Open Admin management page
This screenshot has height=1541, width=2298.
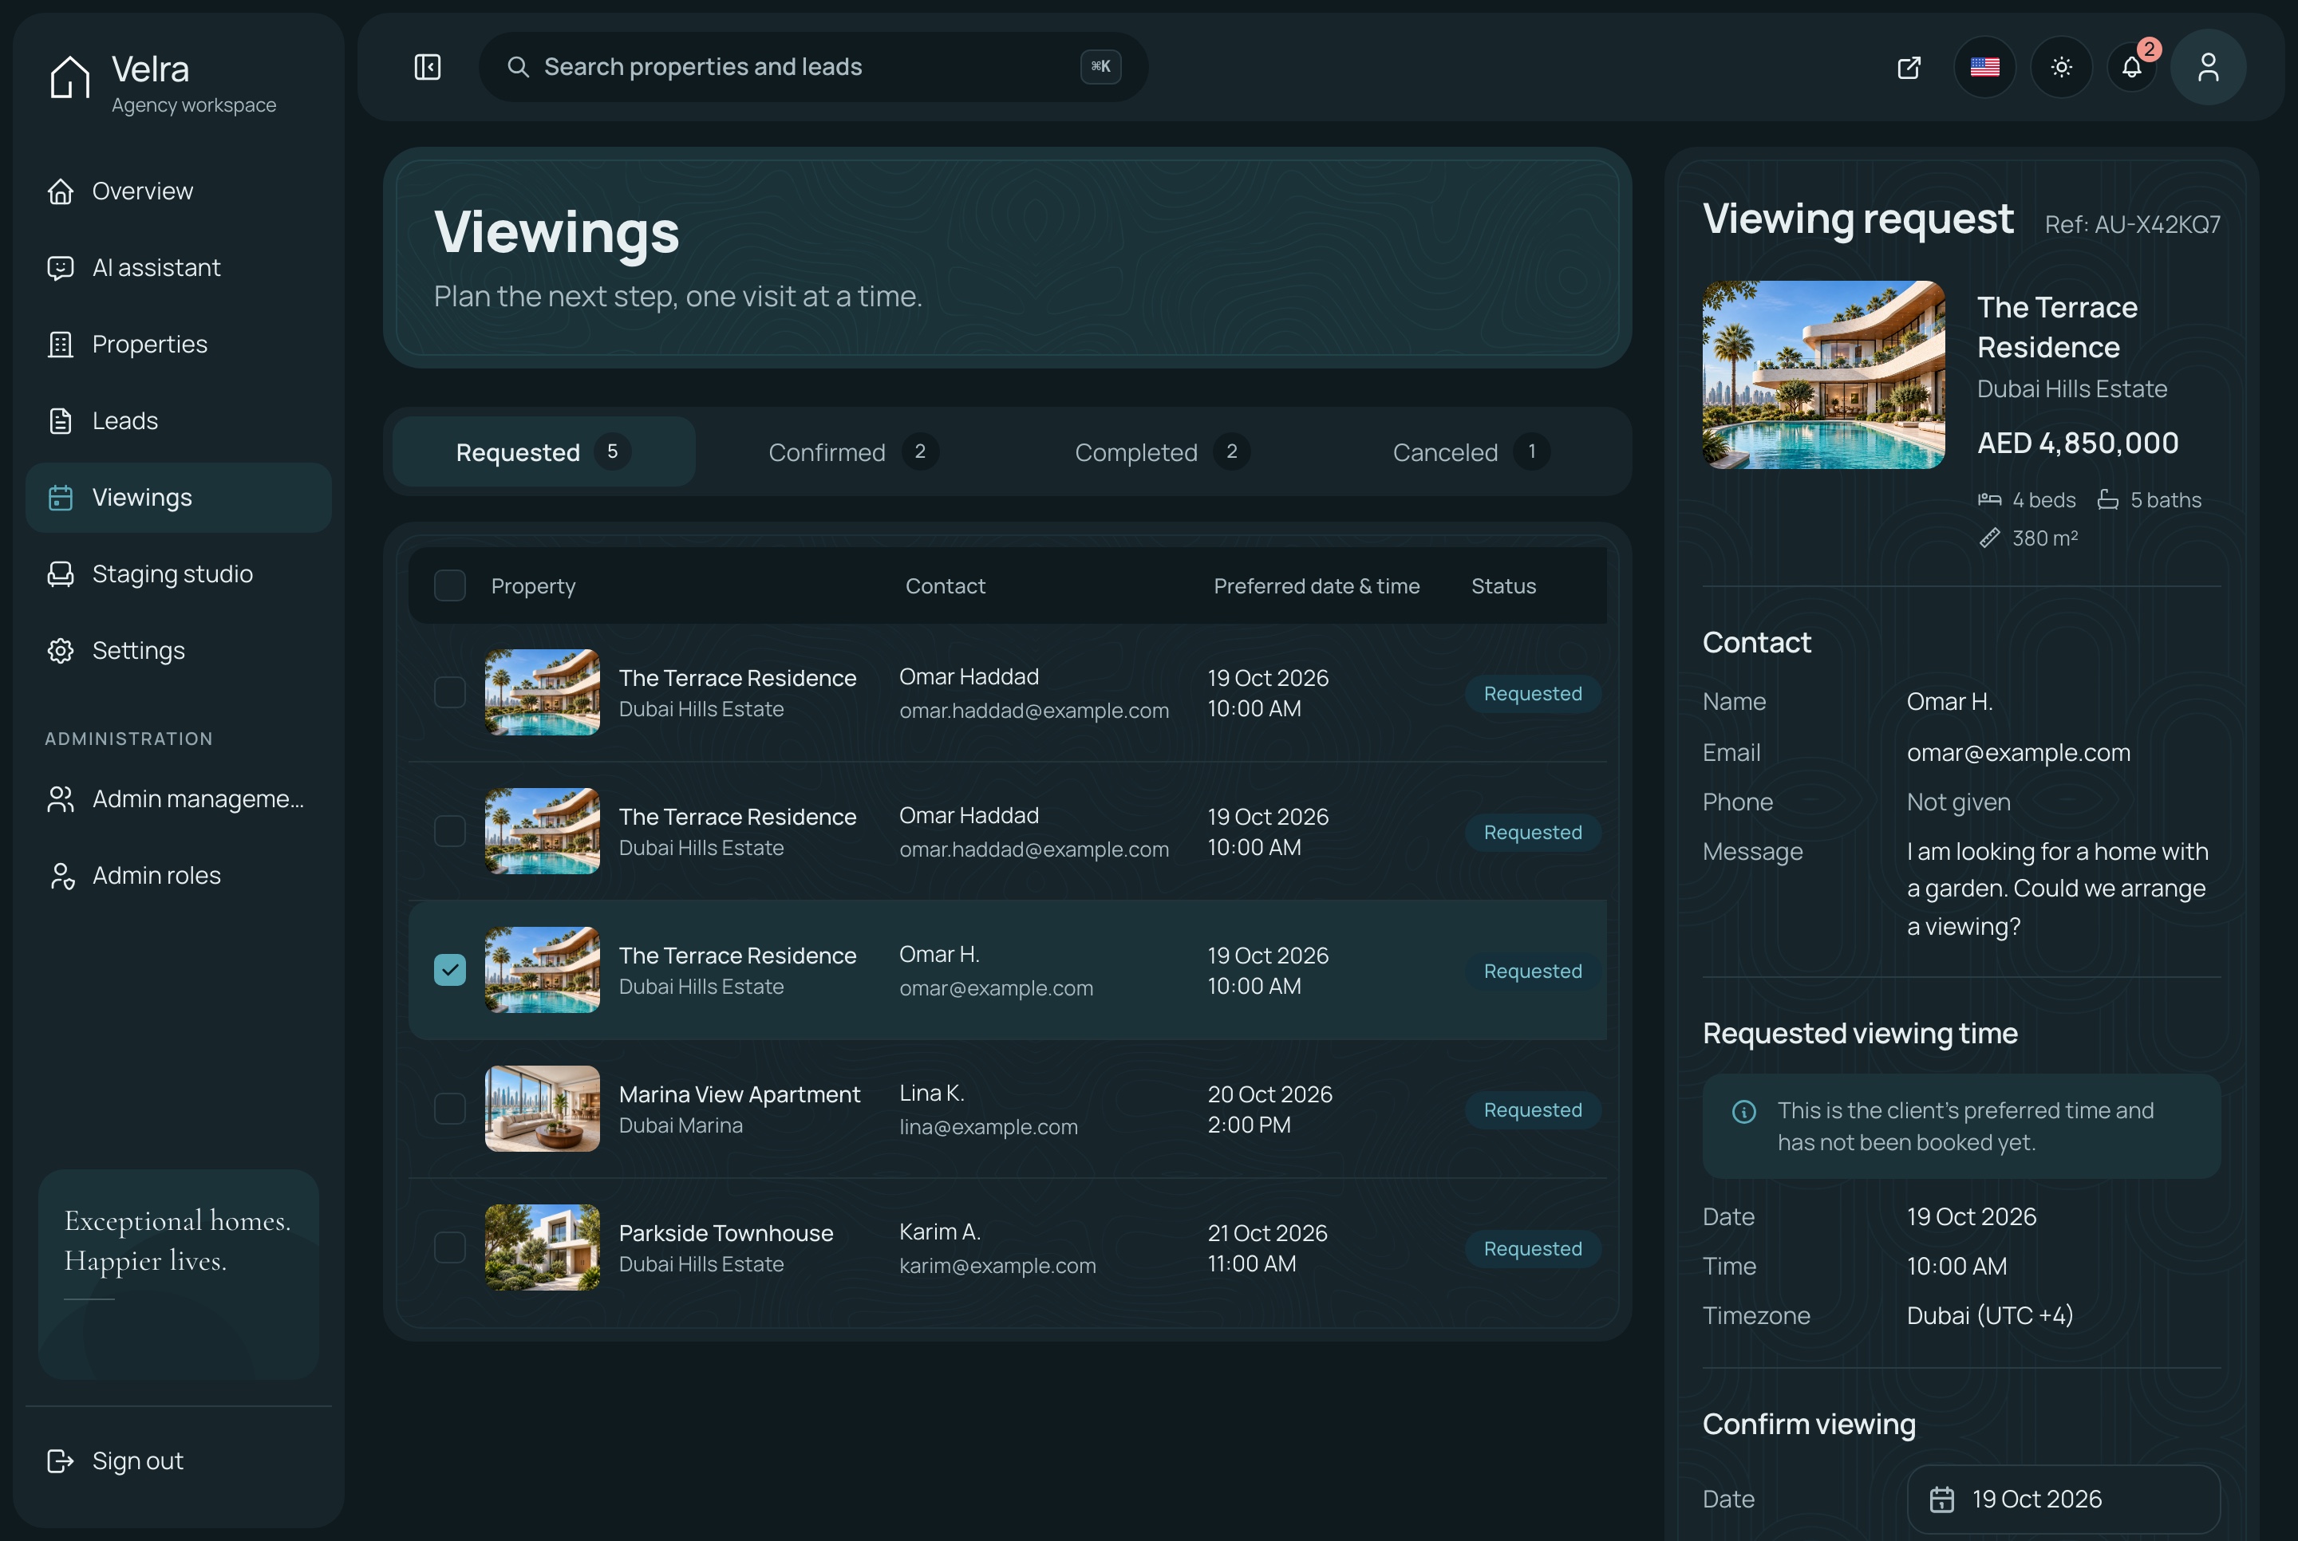coord(178,799)
